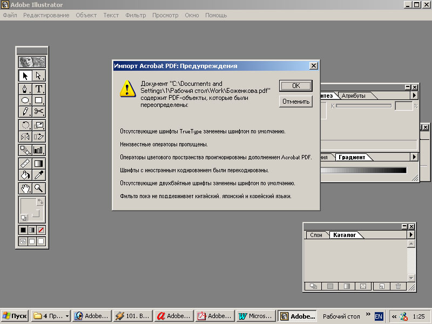Select the Scissors tool
The height and width of the screenshot is (324, 432).
(38, 112)
